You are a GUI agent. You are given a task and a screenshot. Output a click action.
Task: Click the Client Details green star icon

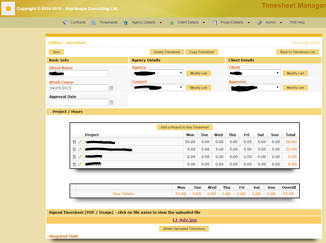point(171,23)
